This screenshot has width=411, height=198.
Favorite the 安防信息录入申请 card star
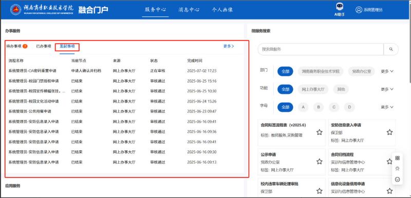[x=389, y=132]
